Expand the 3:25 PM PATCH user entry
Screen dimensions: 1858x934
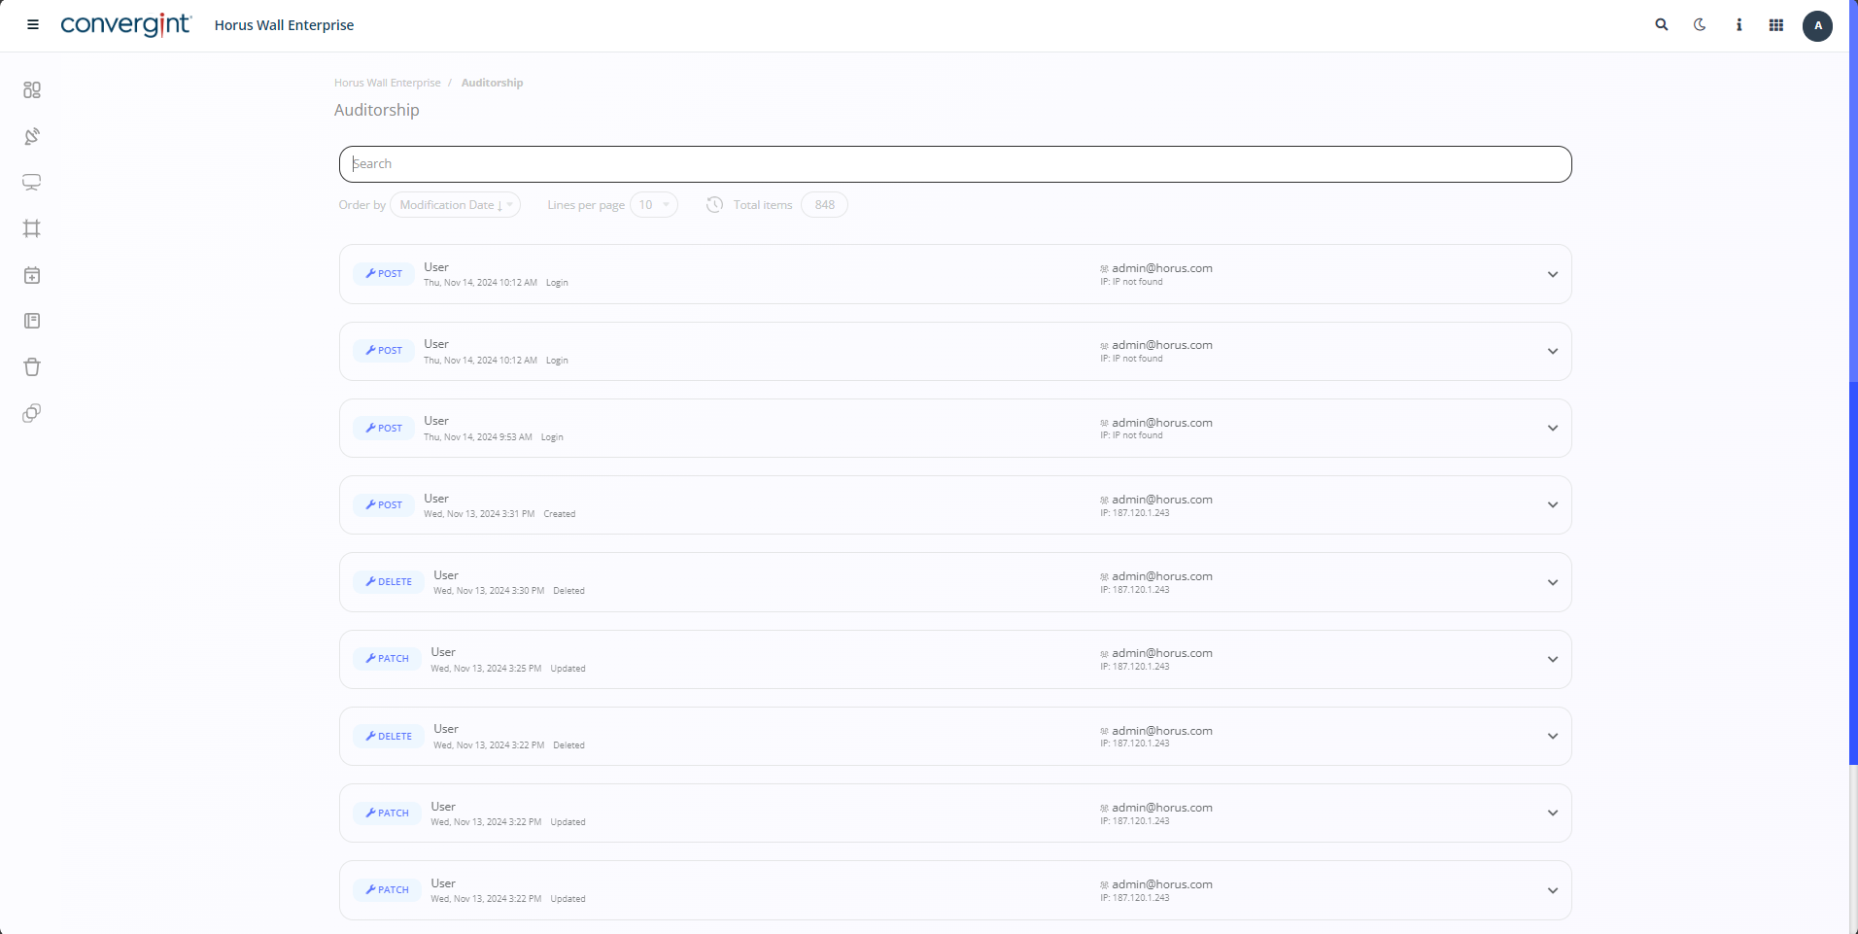tap(1552, 659)
